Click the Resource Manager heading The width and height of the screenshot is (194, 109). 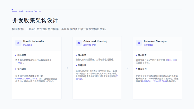click(x=155, y=41)
